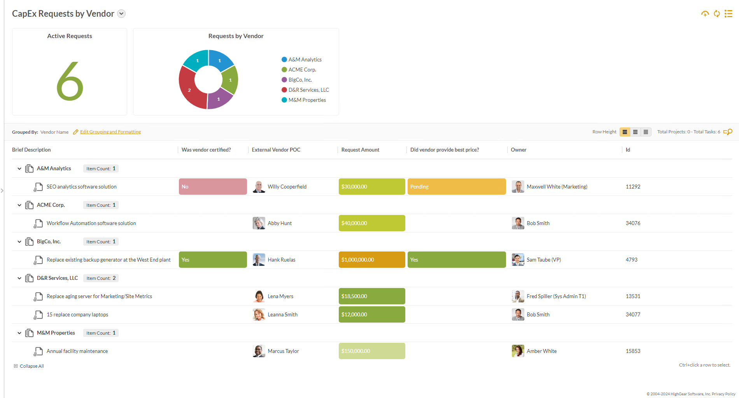Click the purple BigCo donut chart slice

click(x=219, y=99)
